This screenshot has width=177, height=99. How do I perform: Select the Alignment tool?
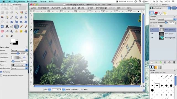(2, 22)
